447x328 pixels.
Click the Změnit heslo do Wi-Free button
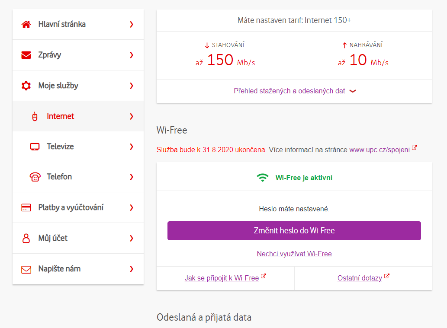click(x=294, y=231)
